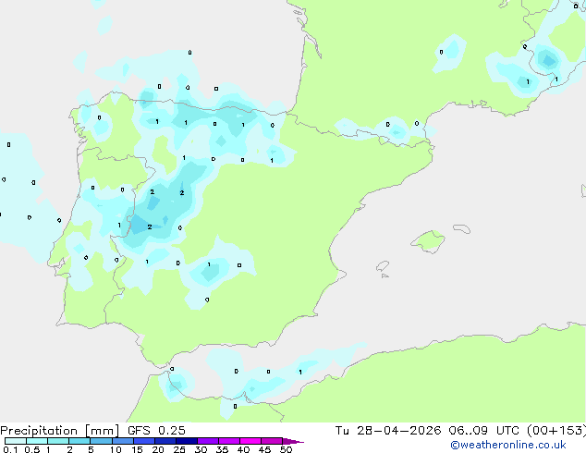Select the 25–30 mm dark blue swatch

click(x=187, y=441)
